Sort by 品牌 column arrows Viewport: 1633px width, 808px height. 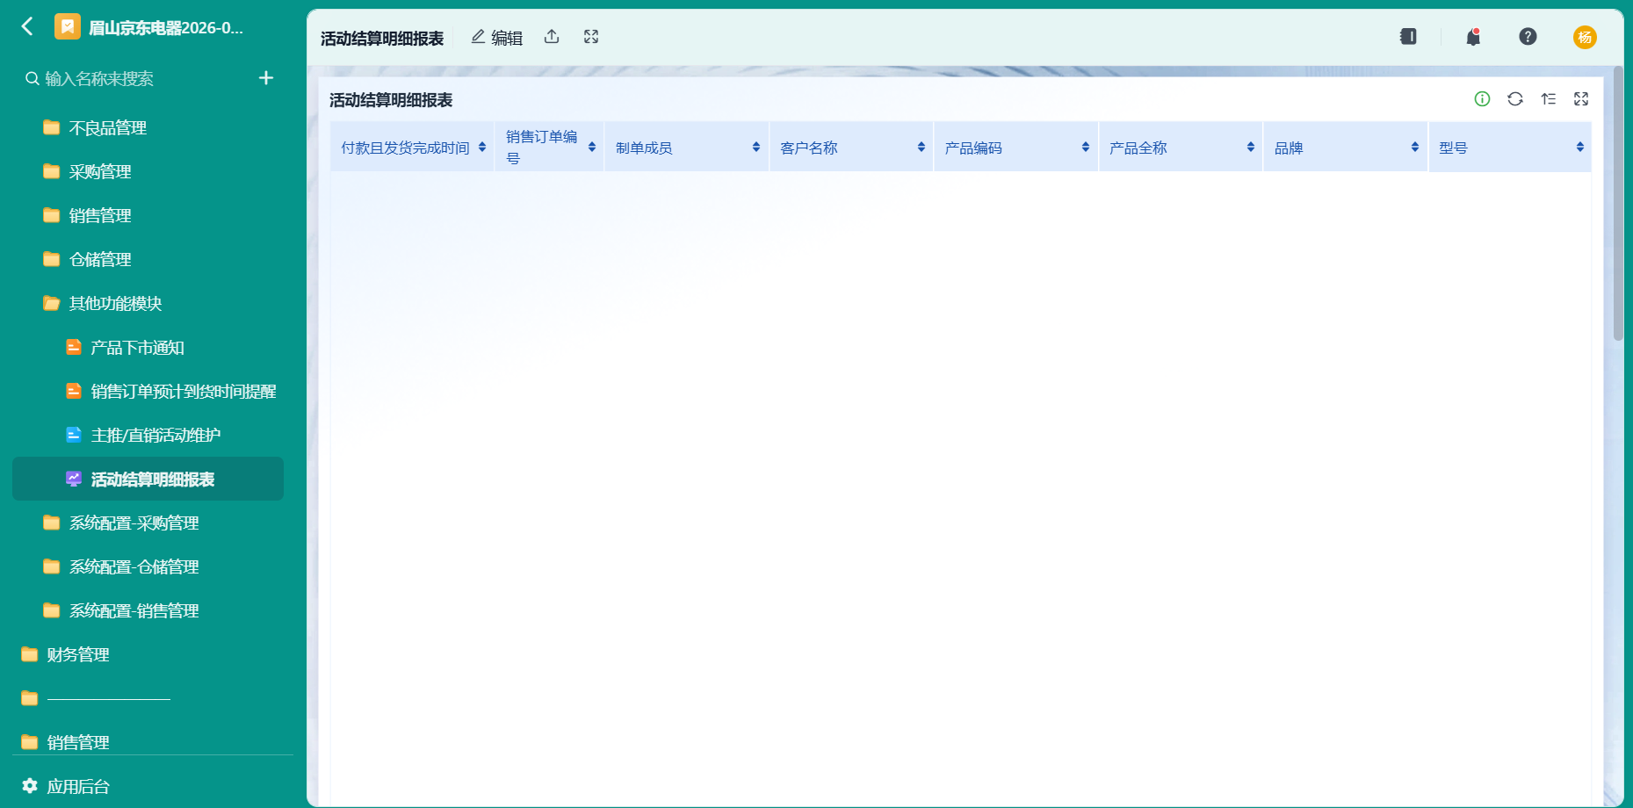coord(1414,148)
